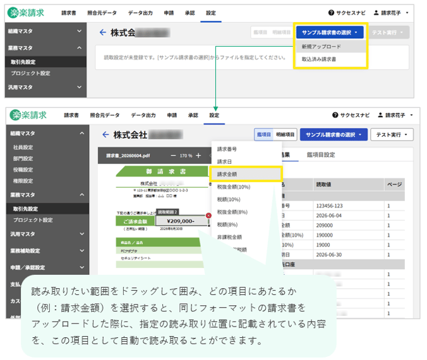
Task: Open the 鑑項目設定 tab
Action: click(x=320, y=154)
